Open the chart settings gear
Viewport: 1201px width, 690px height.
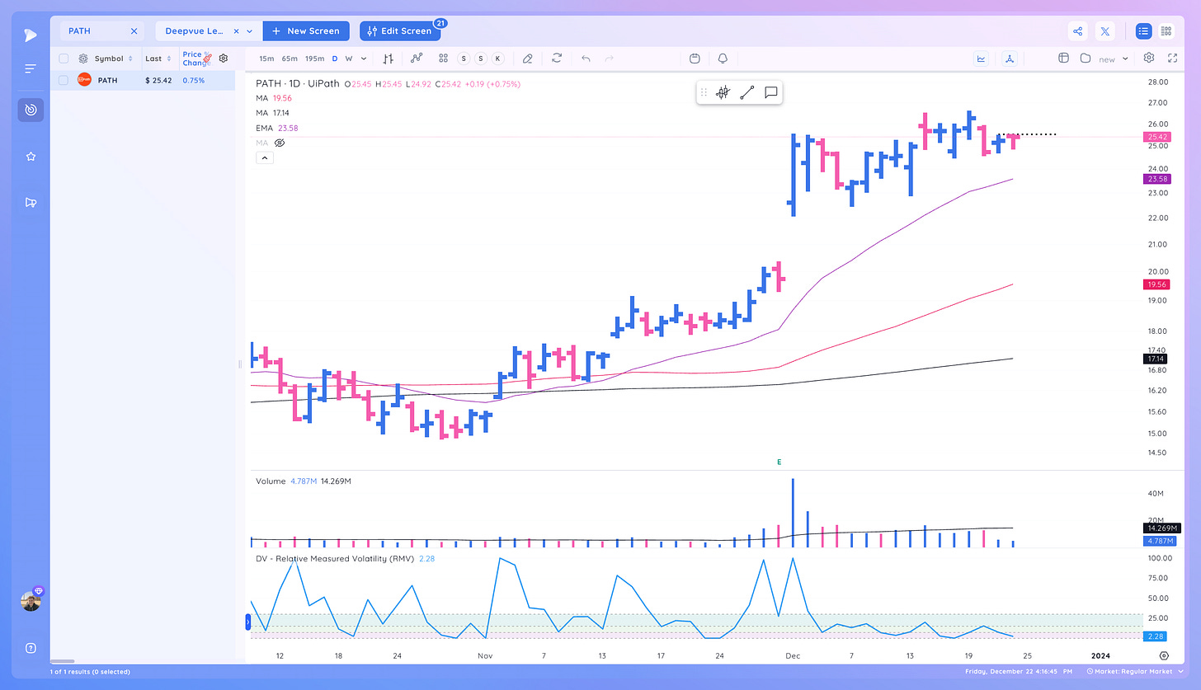[x=1149, y=59]
